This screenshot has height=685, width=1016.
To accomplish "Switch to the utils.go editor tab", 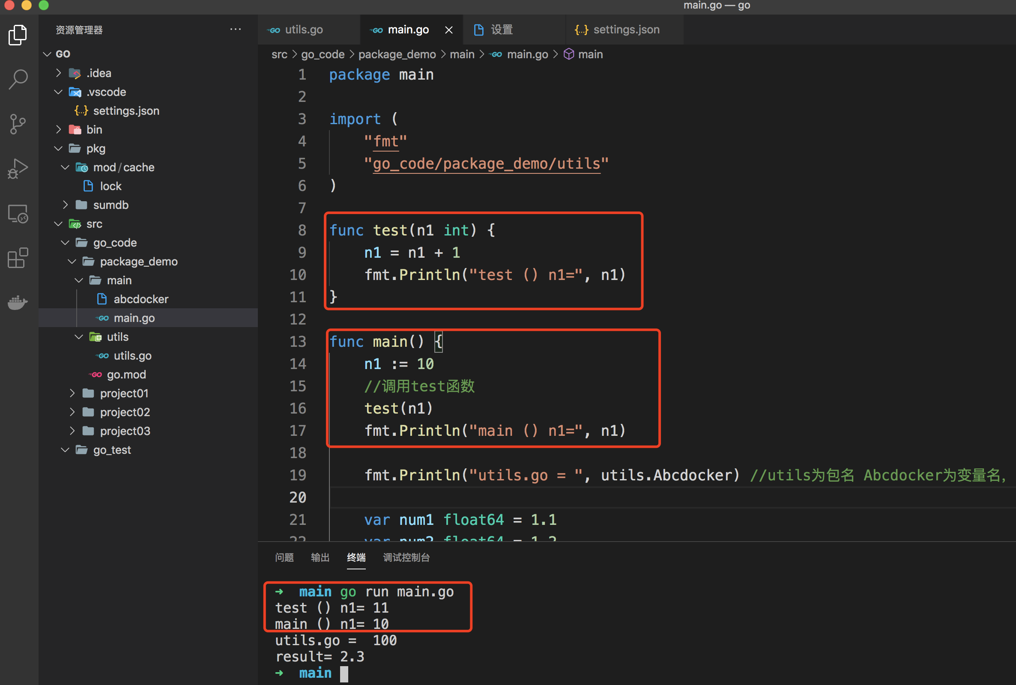I will (x=303, y=30).
